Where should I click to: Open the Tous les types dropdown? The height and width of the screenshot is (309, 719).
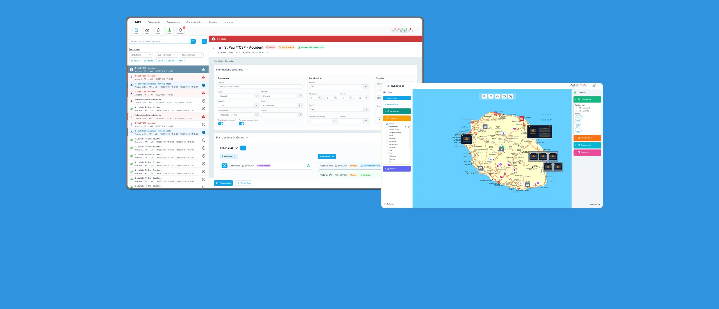click(x=167, y=55)
